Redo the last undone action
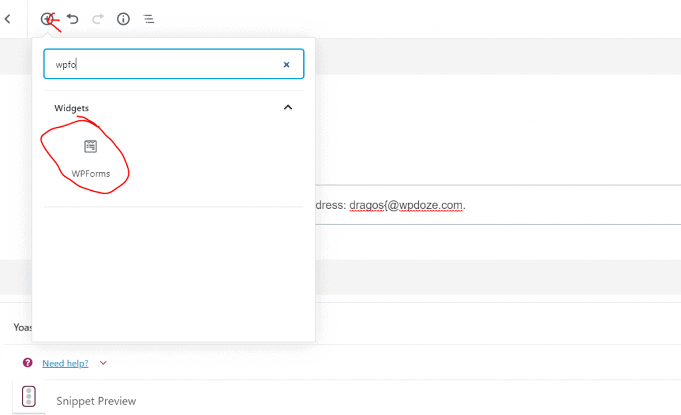Viewport: 681px width, 415px height. (98, 19)
